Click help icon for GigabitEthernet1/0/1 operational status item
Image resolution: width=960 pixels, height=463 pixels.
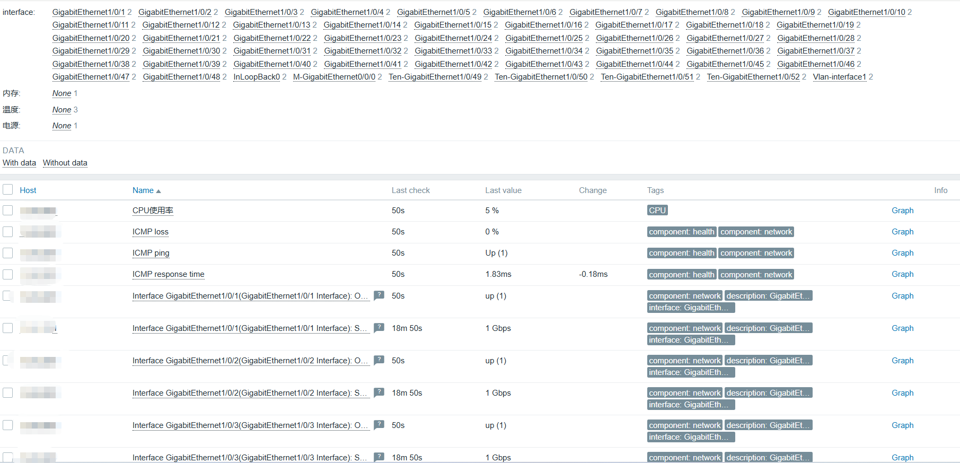pyautogui.click(x=378, y=295)
